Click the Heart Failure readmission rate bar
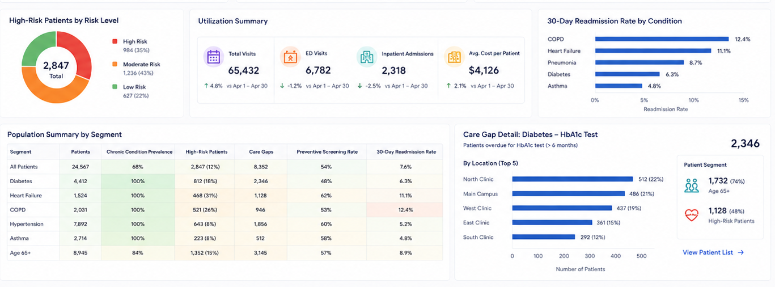Image resolution: width=775 pixels, height=287 pixels. pos(654,50)
